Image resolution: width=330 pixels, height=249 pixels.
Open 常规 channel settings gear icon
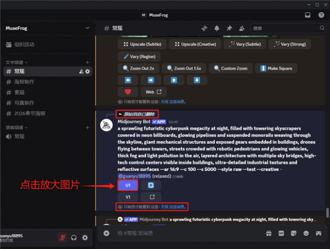[x=87, y=71]
